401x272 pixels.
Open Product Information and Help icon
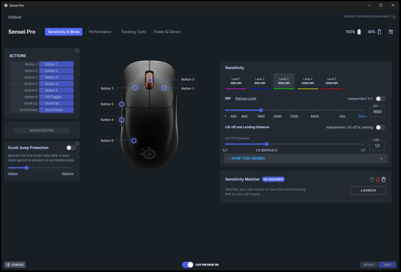(393, 17)
